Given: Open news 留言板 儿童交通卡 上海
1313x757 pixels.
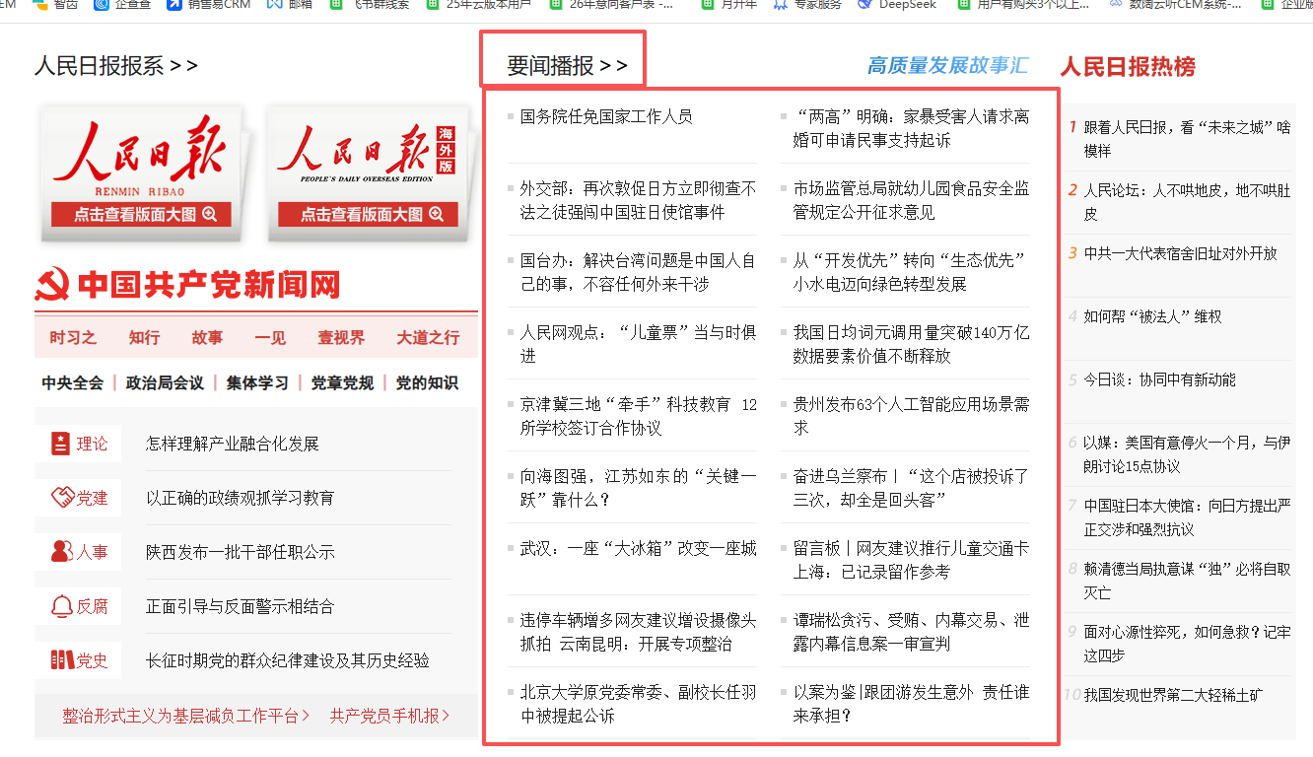Looking at the screenshot, I should (x=911, y=560).
